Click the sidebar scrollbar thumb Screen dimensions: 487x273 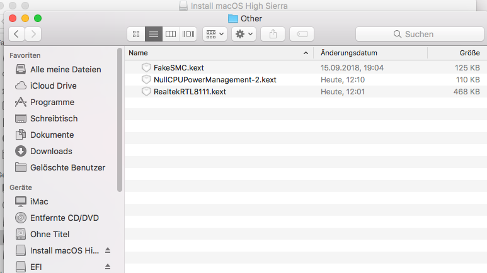(x=120, y=120)
